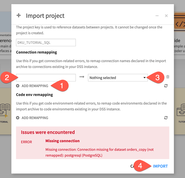
Task: Close the Import project dialog
Action: pos(166,16)
